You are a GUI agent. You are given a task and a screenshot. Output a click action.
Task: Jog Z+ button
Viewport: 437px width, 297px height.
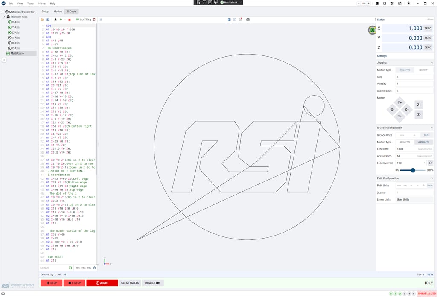(x=419, y=105)
